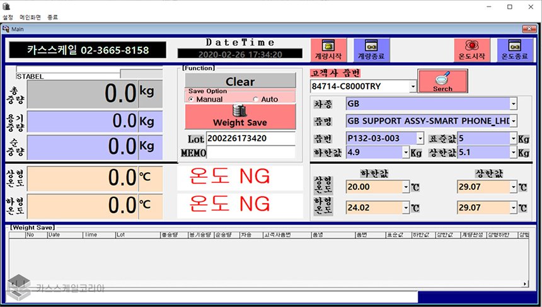The width and height of the screenshot is (542, 307).
Task: Click the Clear button
Action: pyautogui.click(x=239, y=81)
